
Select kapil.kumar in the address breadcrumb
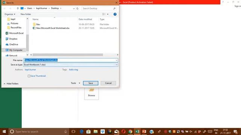coord(41,8)
